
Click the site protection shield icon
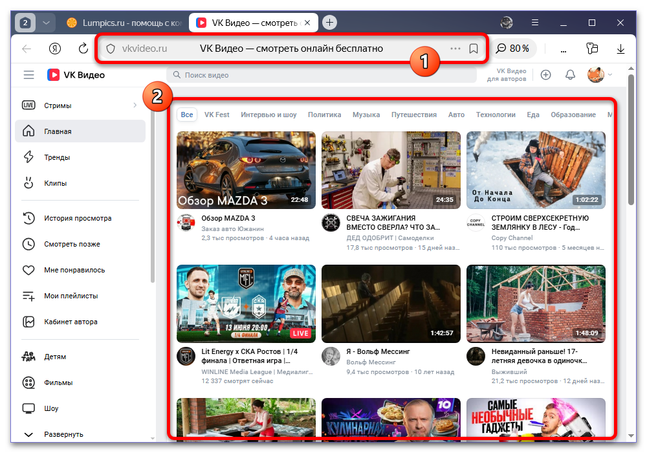[111, 49]
